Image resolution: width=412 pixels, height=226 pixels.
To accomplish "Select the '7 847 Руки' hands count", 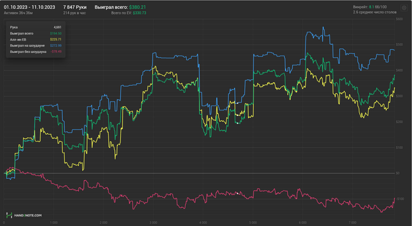I will coord(75,7).
